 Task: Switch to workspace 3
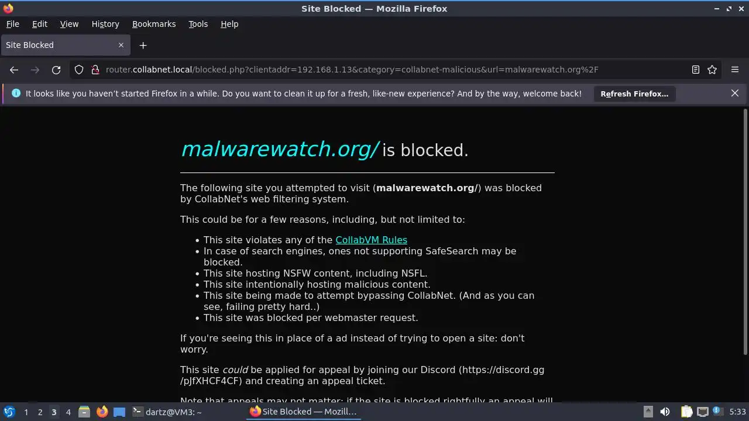coord(54,412)
